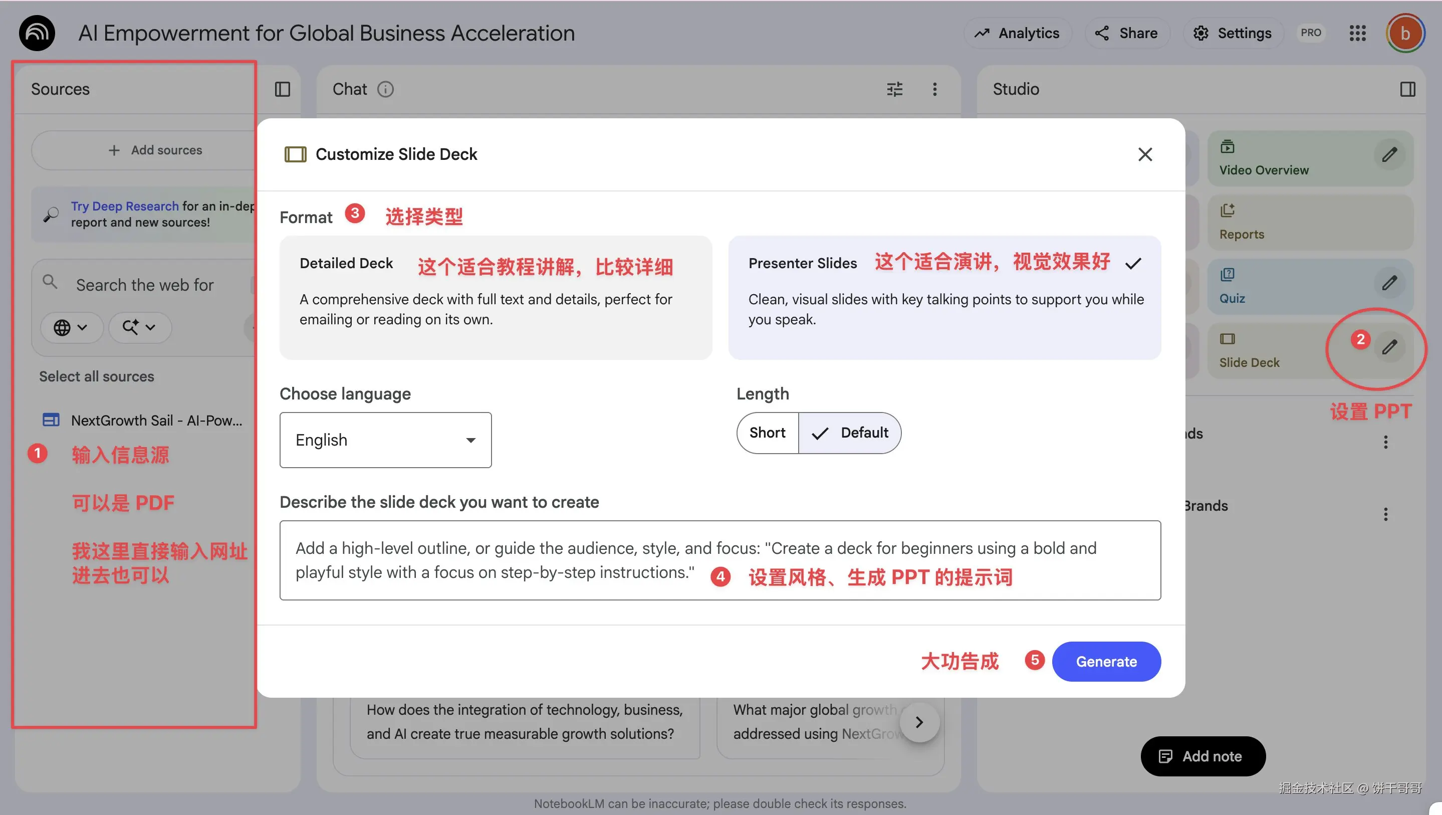Click the Slide Deck edit pencil icon
Viewport: 1442px width, 815px height.
(x=1389, y=347)
